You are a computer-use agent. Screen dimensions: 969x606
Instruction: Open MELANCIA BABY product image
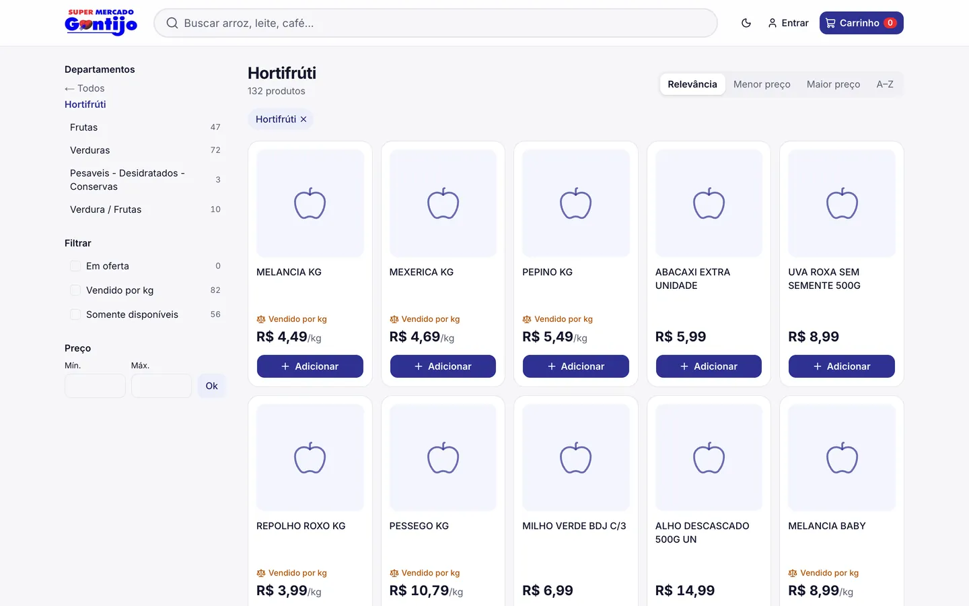click(842, 458)
